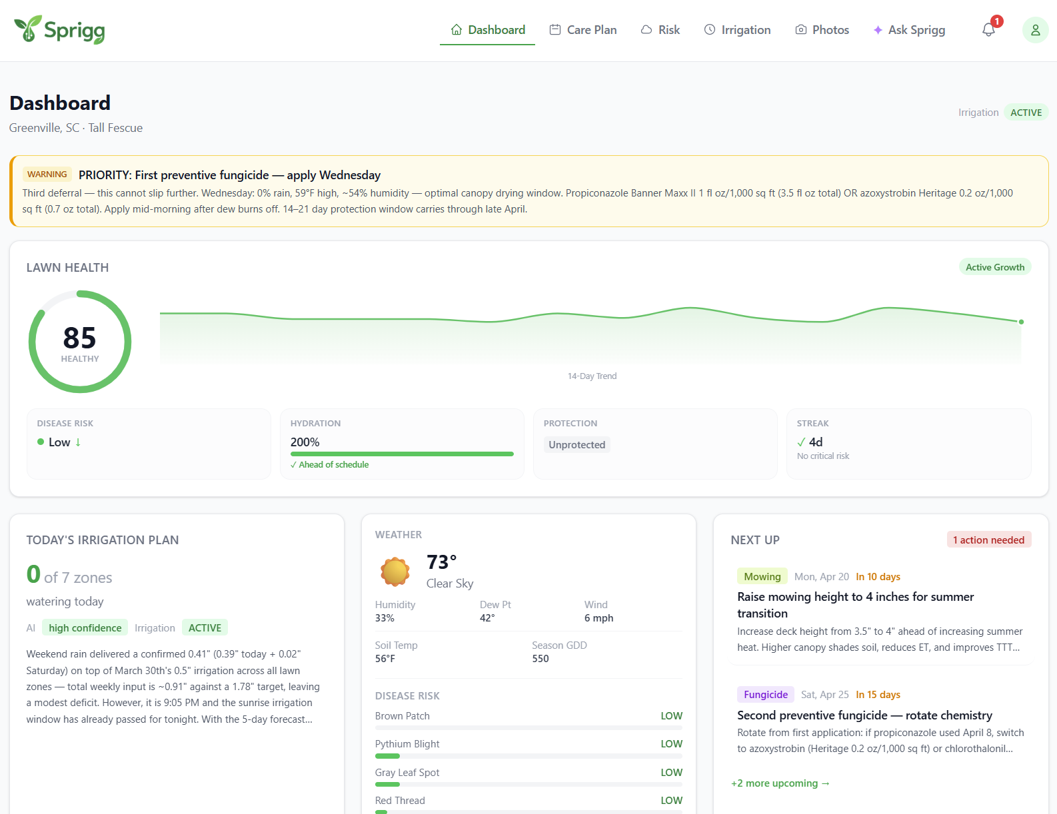Screen dimensions: 1057x814
Task: Open the Dashboard tab
Action: [488, 30]
